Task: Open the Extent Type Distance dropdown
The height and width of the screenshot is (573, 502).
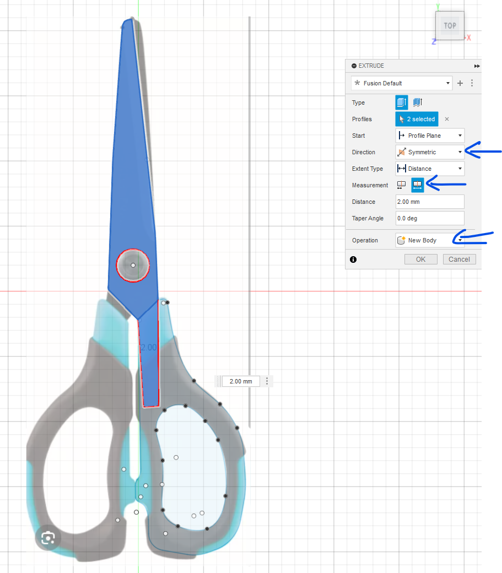Action: pos(430,169)
